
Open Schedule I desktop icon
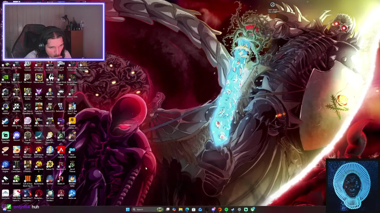pos(16,180)
